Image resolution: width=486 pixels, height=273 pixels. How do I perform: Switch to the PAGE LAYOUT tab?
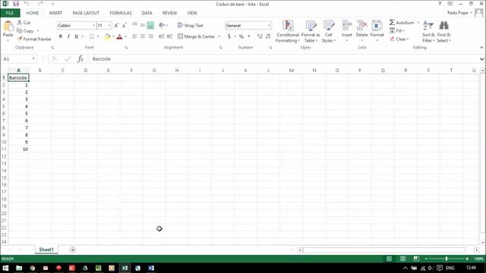pos(86,13)
